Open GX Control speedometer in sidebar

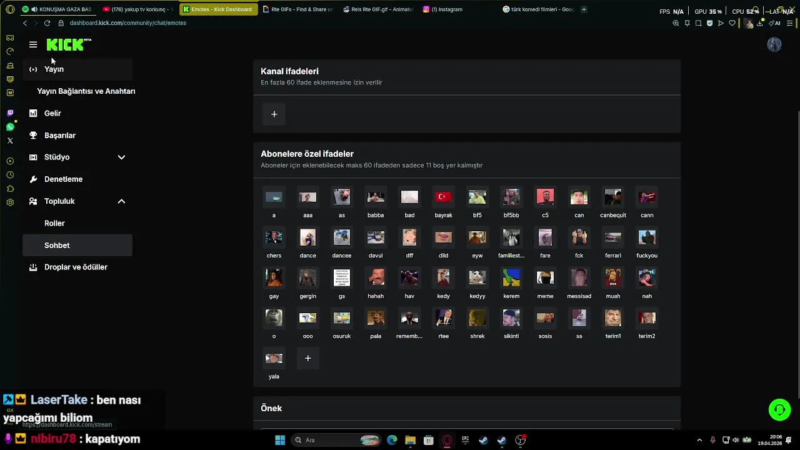click(10, 52)
